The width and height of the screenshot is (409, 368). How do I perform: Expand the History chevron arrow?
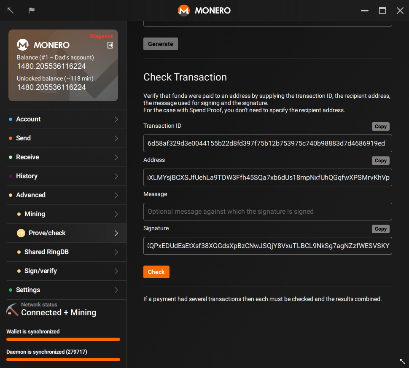(116, 176)
